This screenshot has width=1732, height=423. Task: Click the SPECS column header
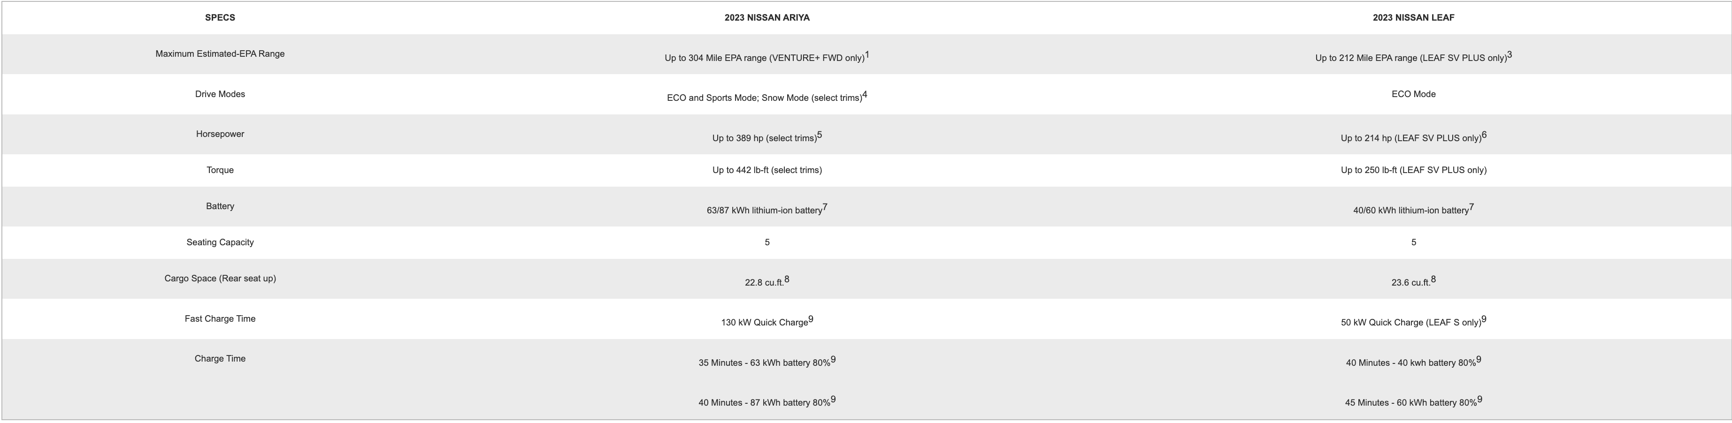[x=220, y=18]
